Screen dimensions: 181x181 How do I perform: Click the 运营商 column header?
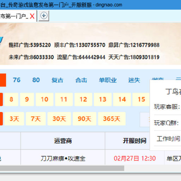(63, 141)
